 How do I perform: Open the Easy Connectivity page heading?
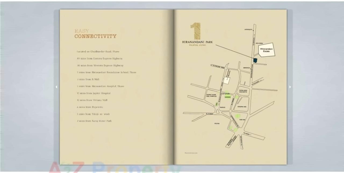pyautogui.click(x=95, y=34)
